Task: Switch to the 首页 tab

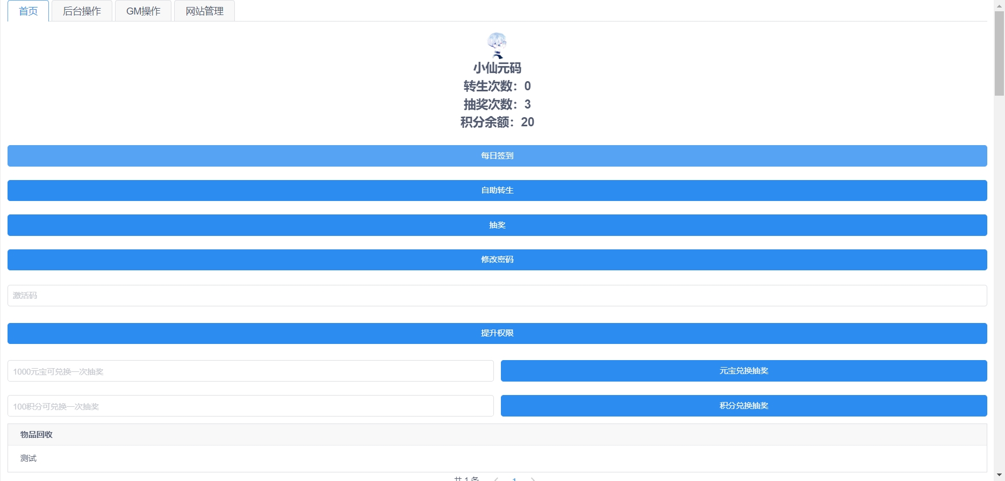Action: 28,11
